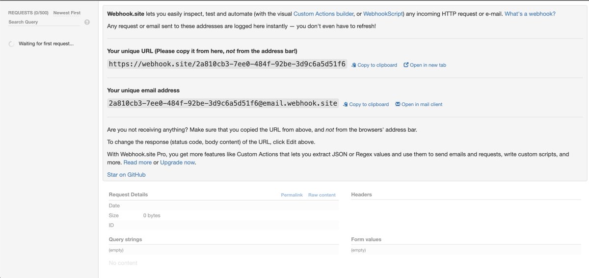Click the REQUESTS (0/500) counter label
The height and width of the screenshot is (278, 589).
[x=28, y=13]
